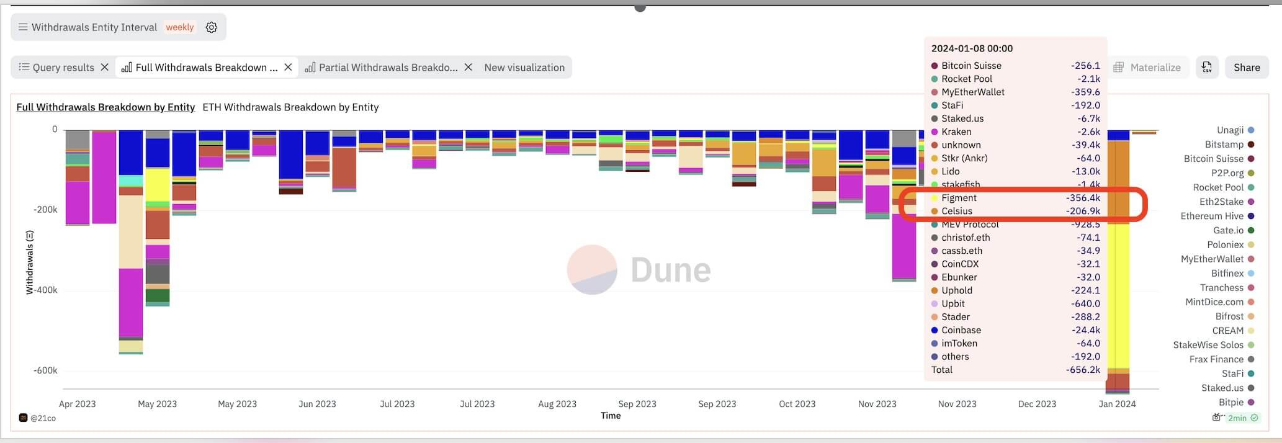Click the @21co author link
This screenshot has width=1282, height=443.
(43, 418)
